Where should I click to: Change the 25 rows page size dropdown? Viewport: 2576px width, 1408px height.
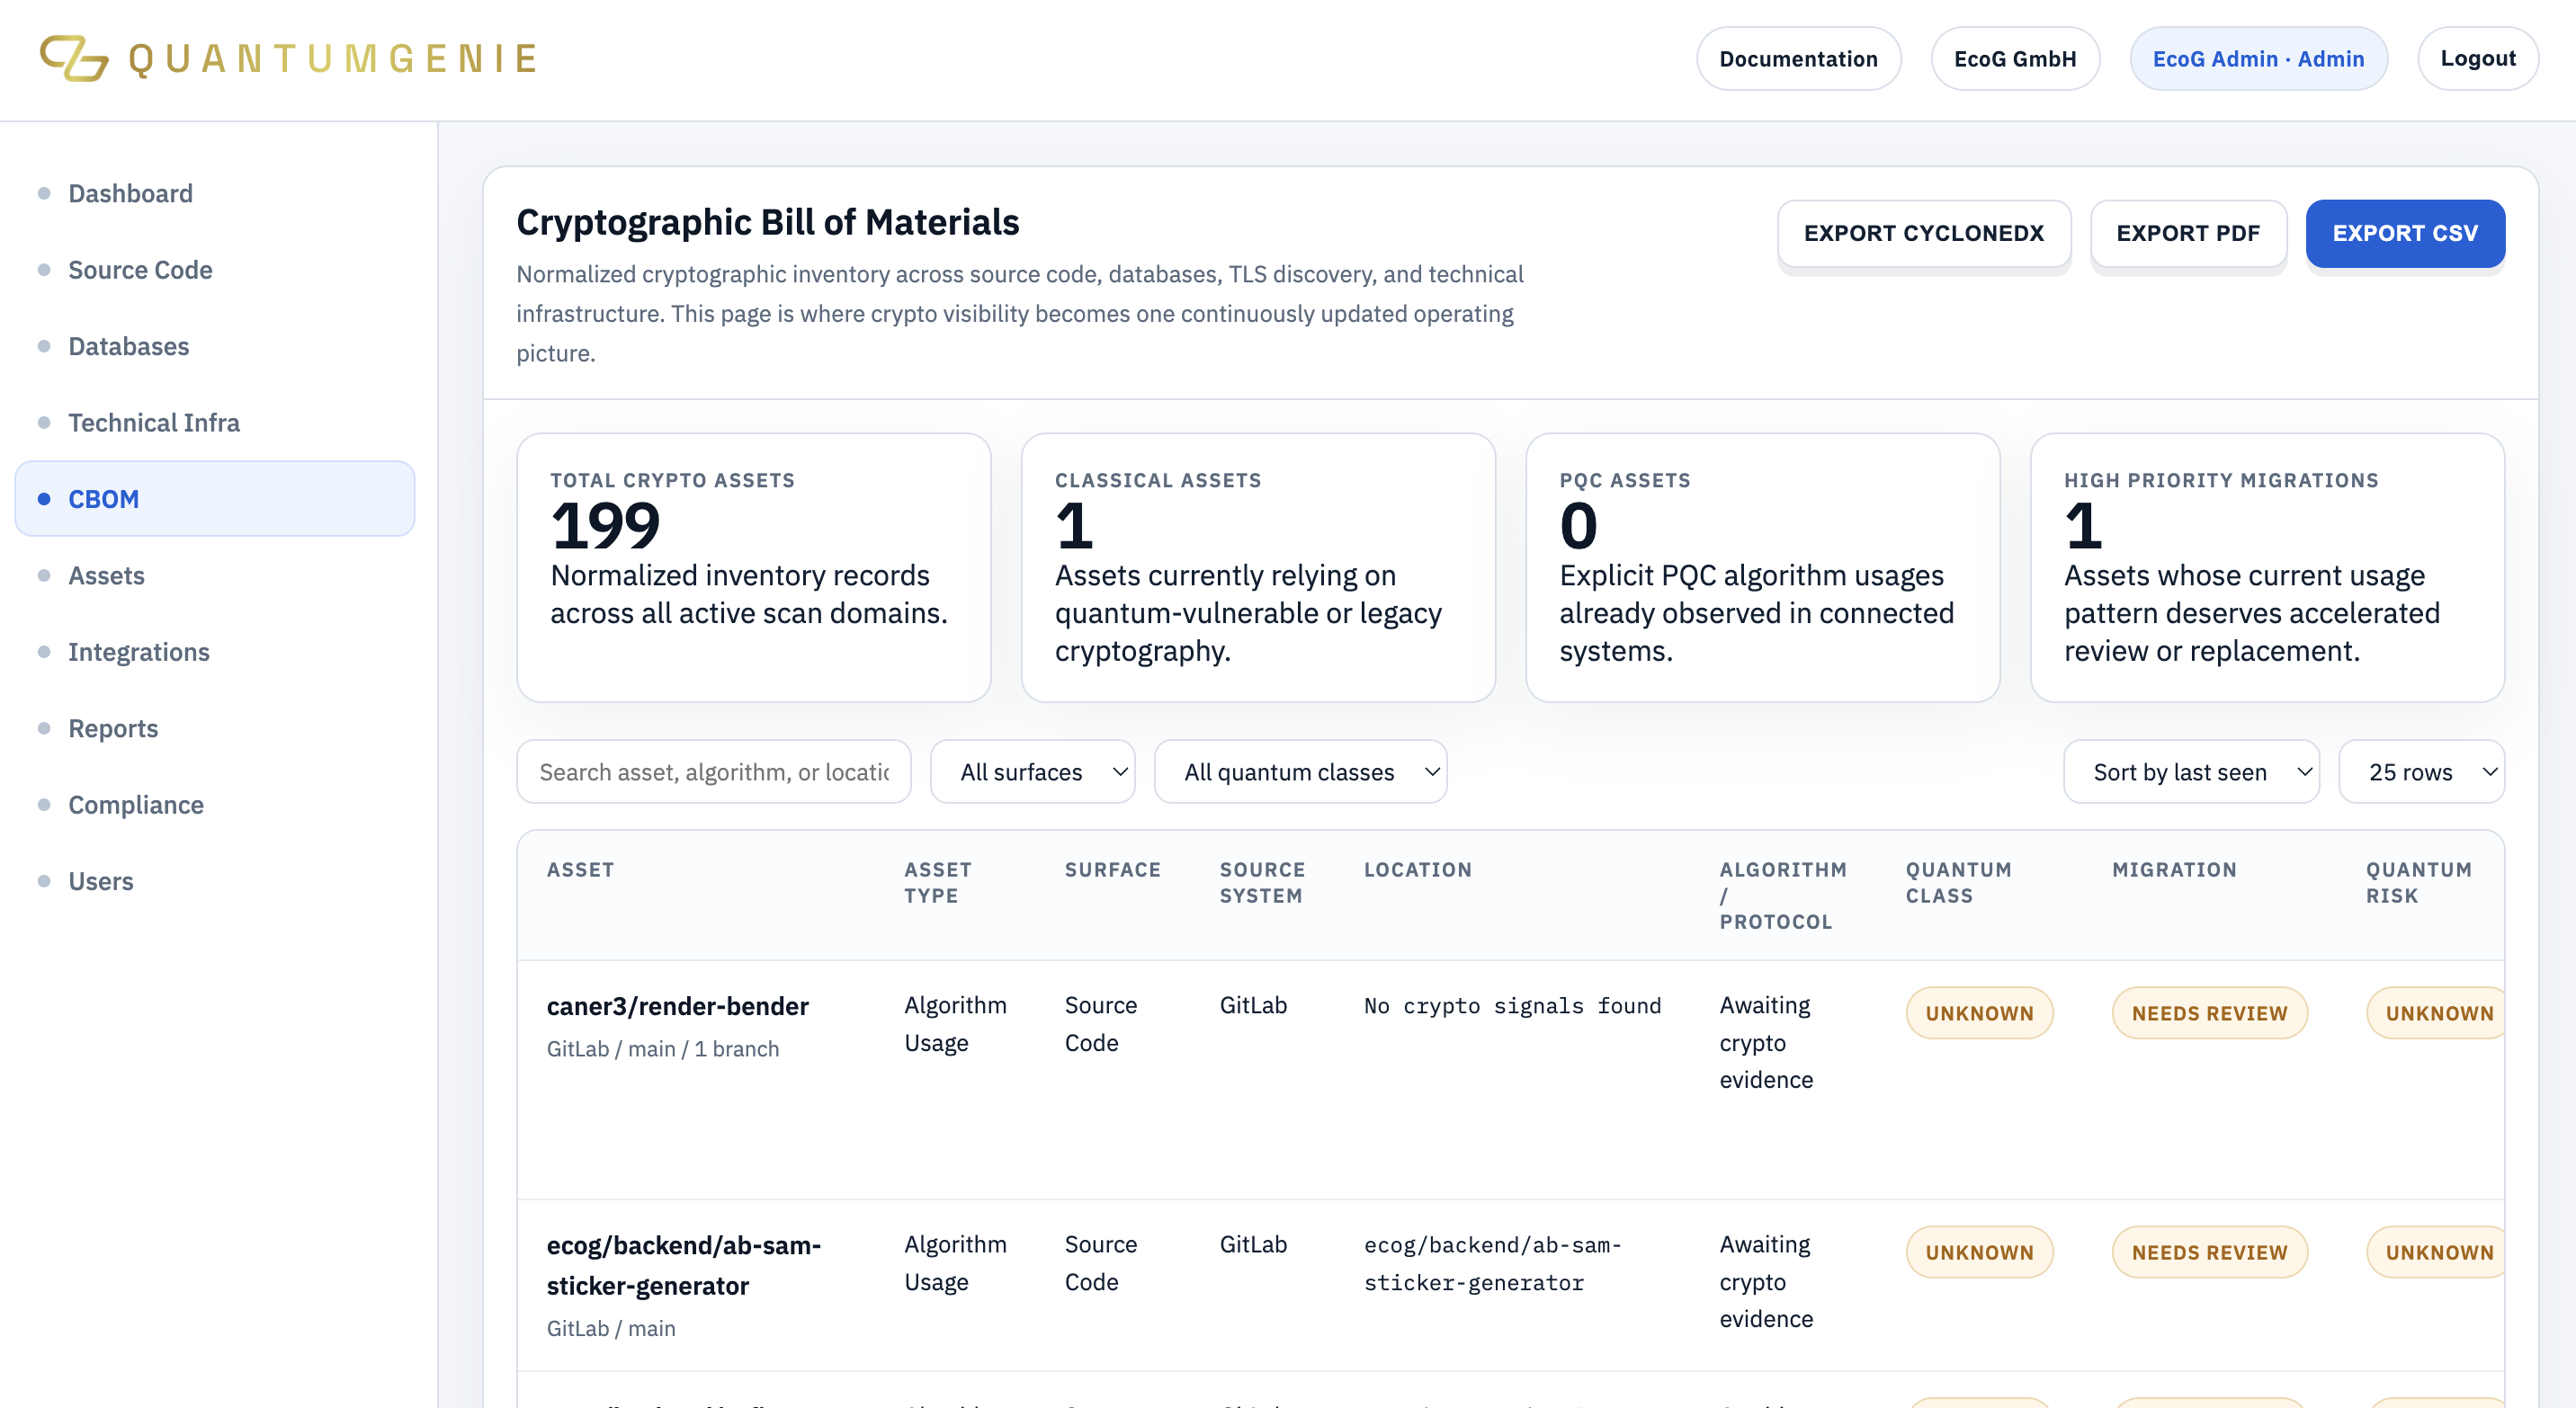2421,771
